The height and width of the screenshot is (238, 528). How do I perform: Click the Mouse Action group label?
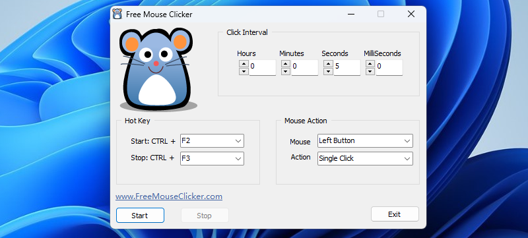coord(306,121)
